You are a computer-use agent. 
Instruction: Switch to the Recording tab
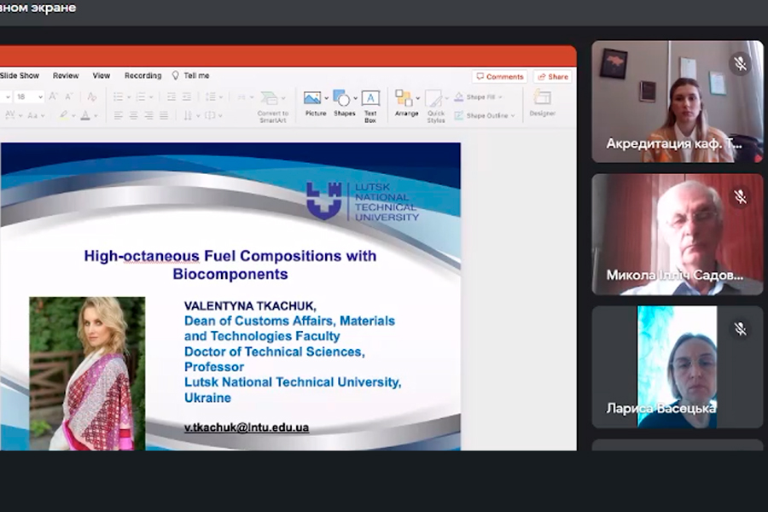pos(143,76)
